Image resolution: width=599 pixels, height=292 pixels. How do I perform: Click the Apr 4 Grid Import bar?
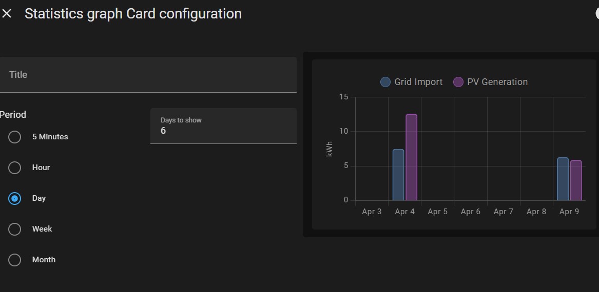click(398, 175)
